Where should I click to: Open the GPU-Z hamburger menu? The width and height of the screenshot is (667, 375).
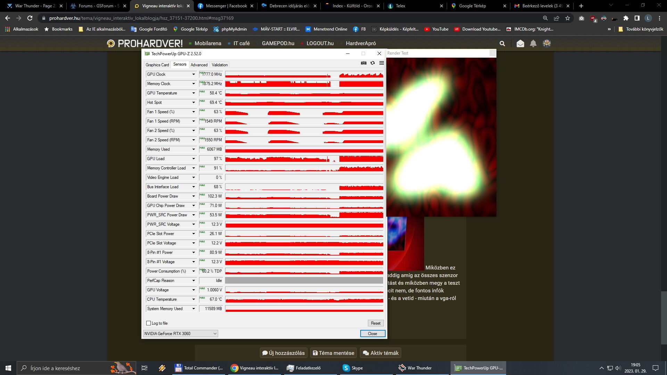click(381, 63)
